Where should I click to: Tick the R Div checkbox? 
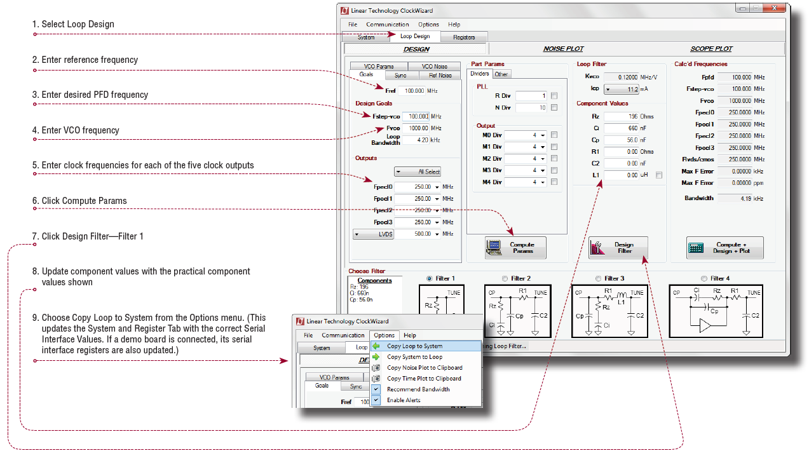(554, 96)
